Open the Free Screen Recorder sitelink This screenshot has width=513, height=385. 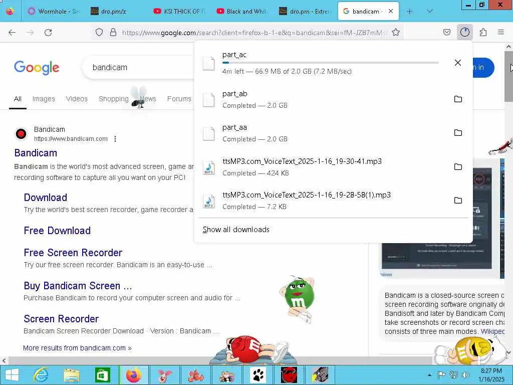tap(73, 253)
